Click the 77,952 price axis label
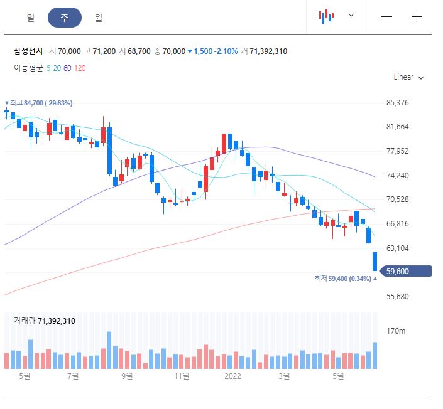 398,151
